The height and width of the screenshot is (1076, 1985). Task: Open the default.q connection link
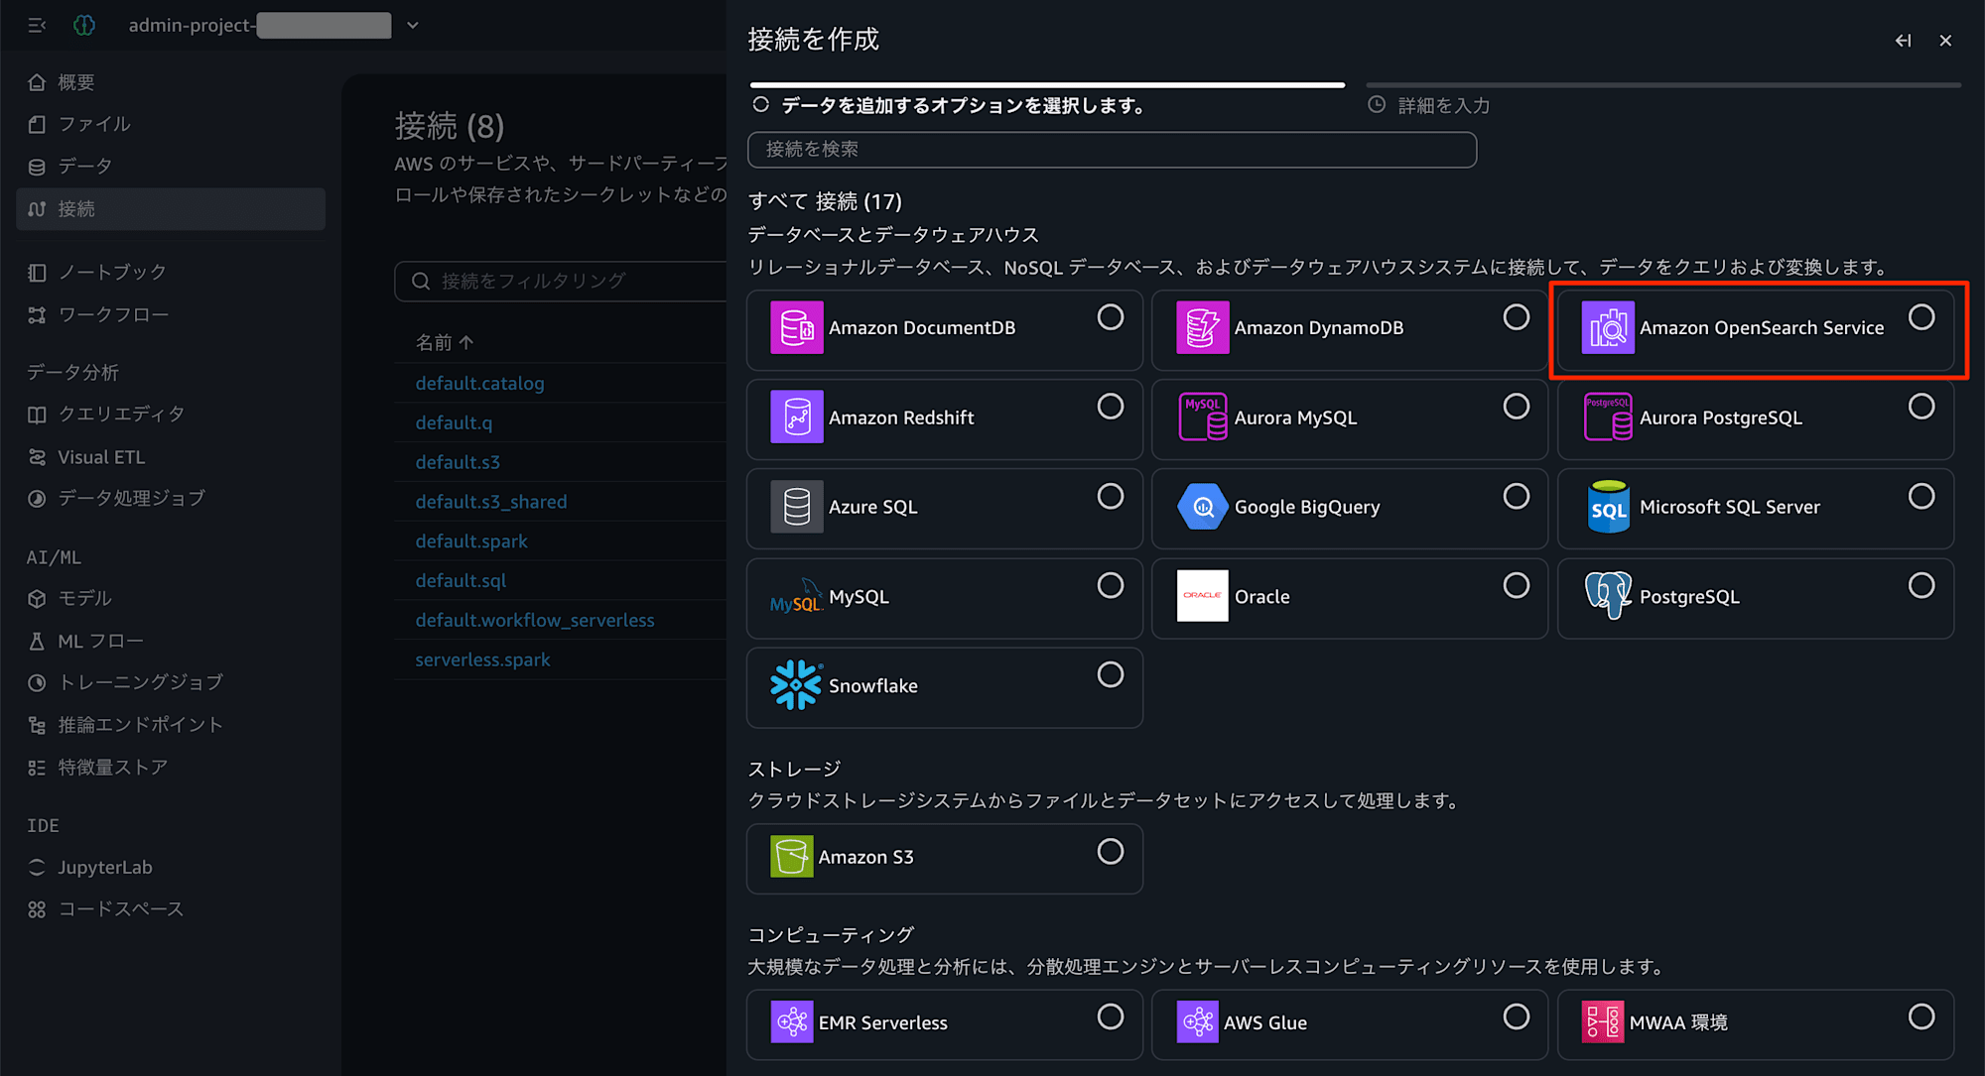coord(454,422)
